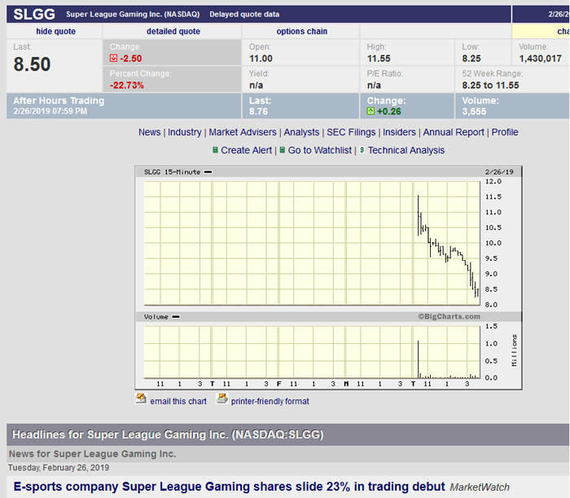Click the percent change -22.73%
The height and width of the screenshot is (498, 570).
[127, 86]
